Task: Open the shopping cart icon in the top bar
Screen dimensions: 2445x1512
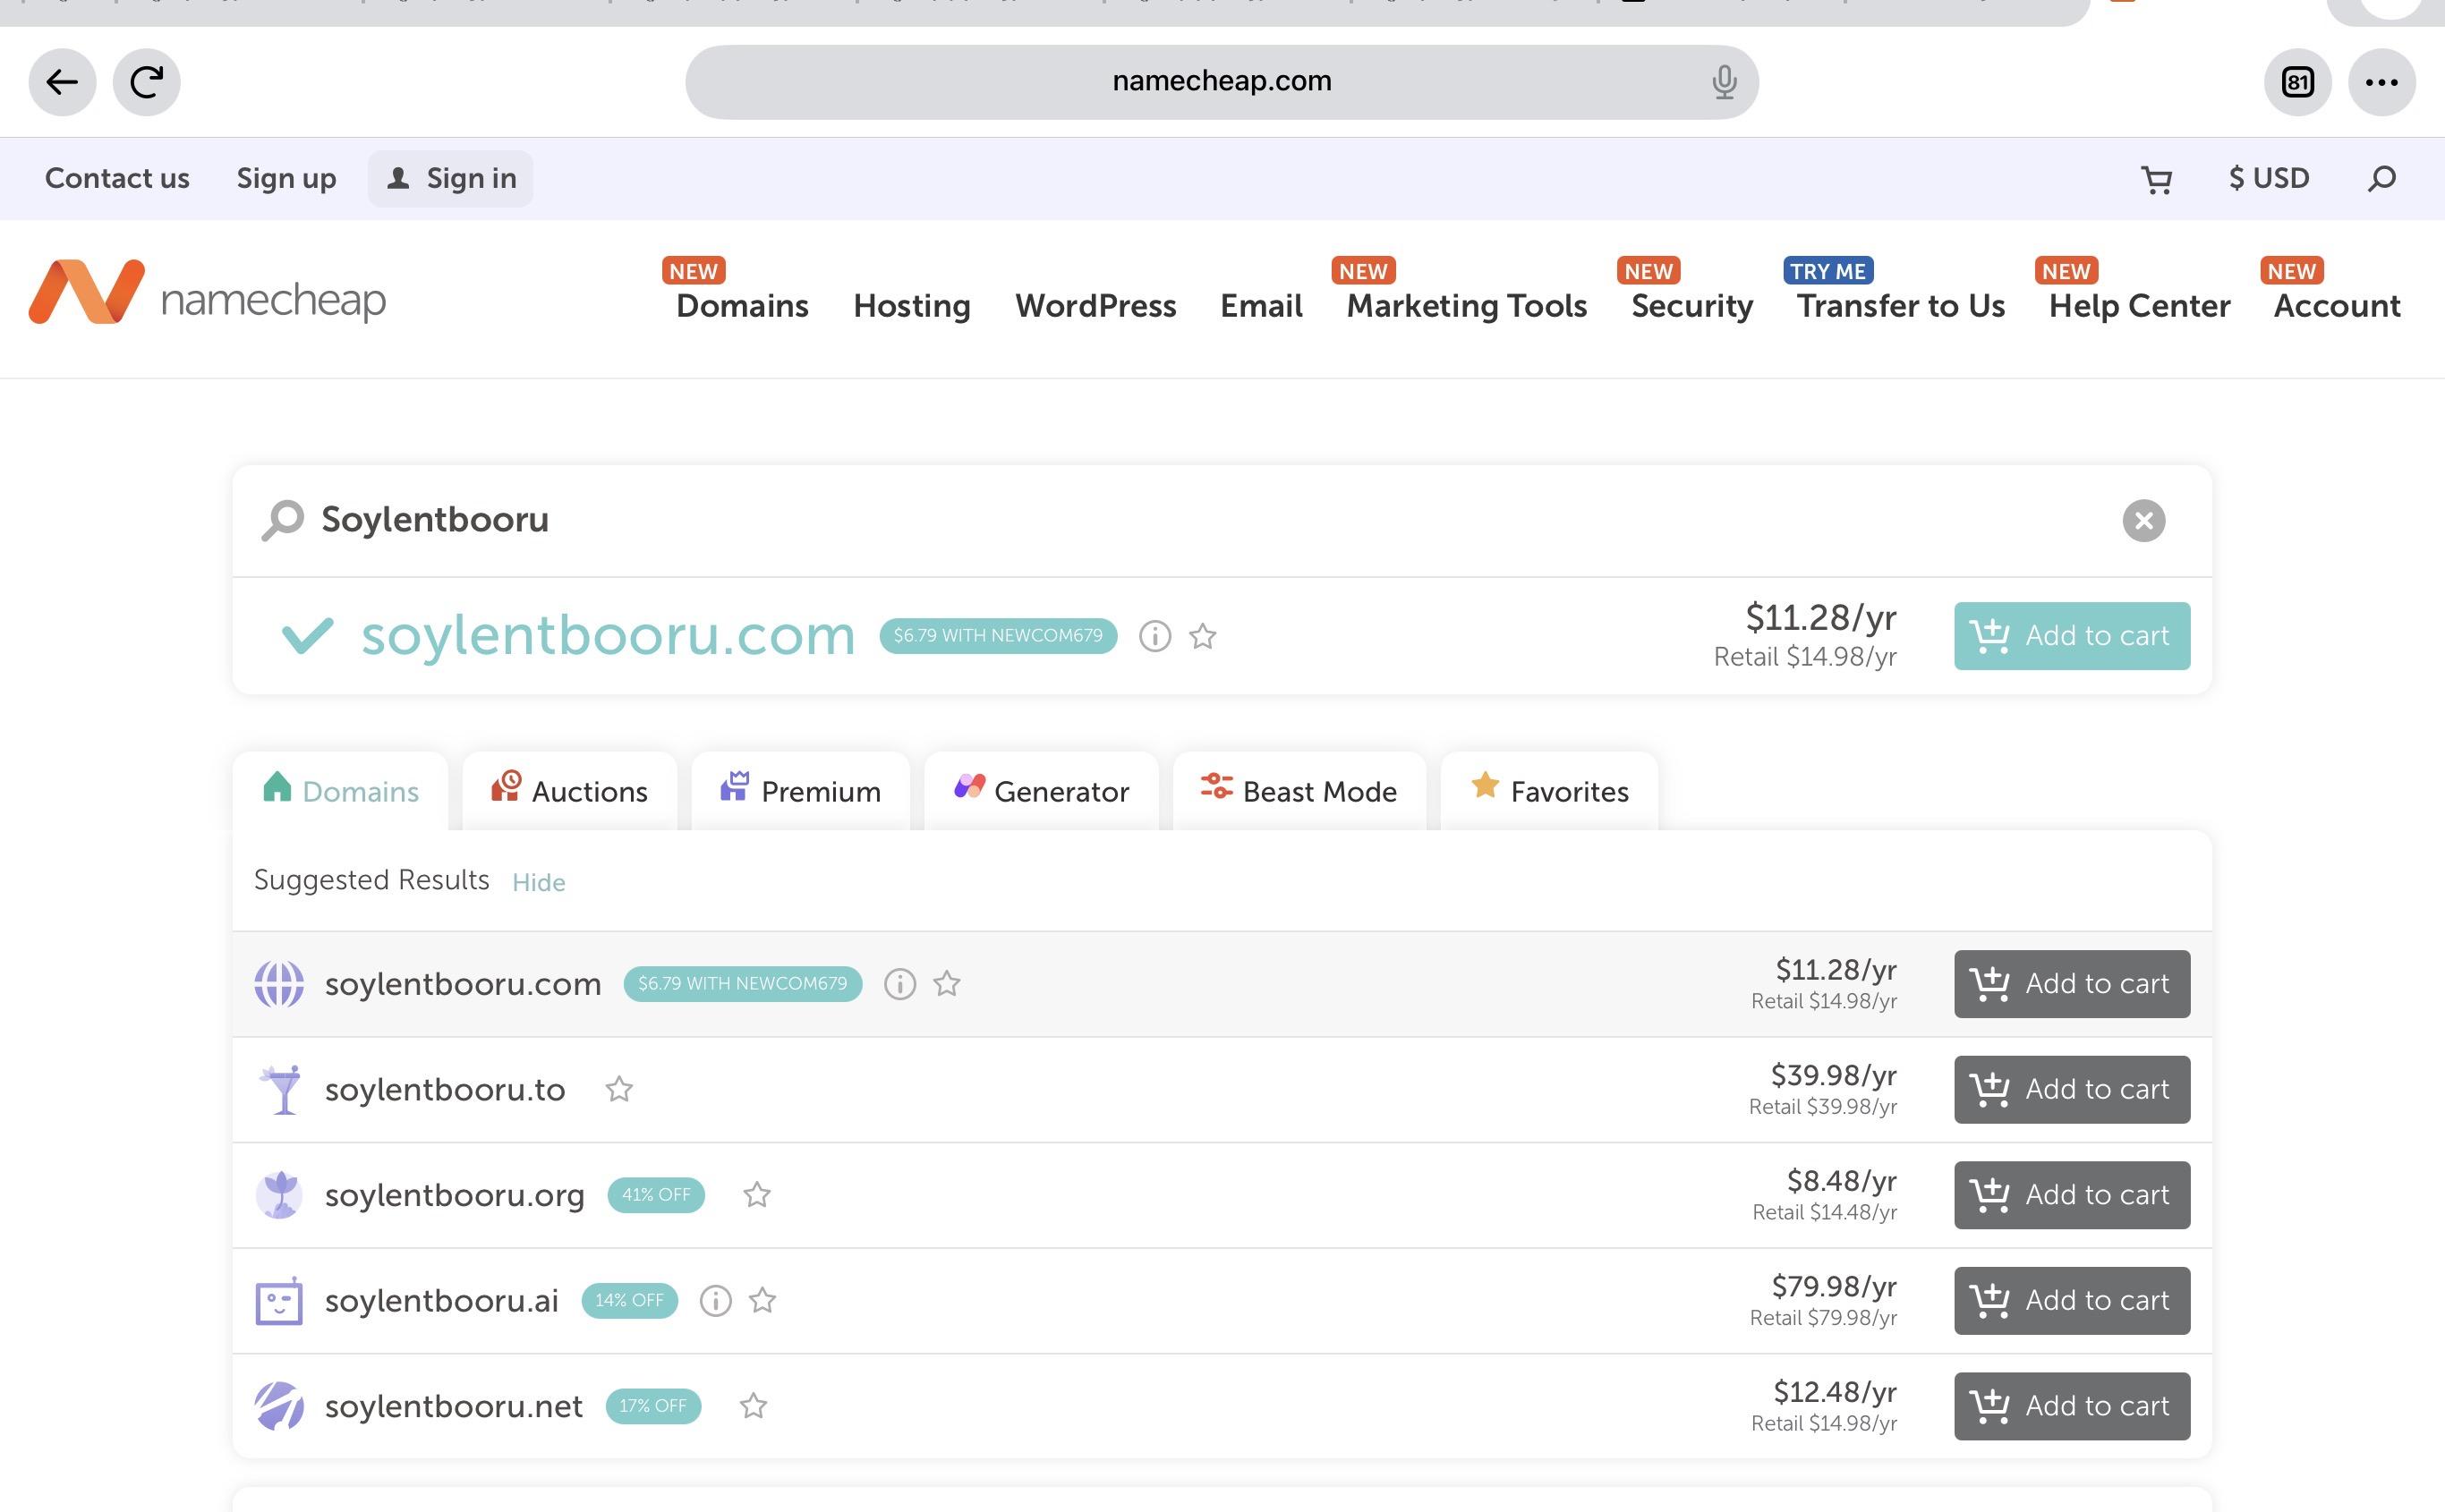Action: [2157, 179]
